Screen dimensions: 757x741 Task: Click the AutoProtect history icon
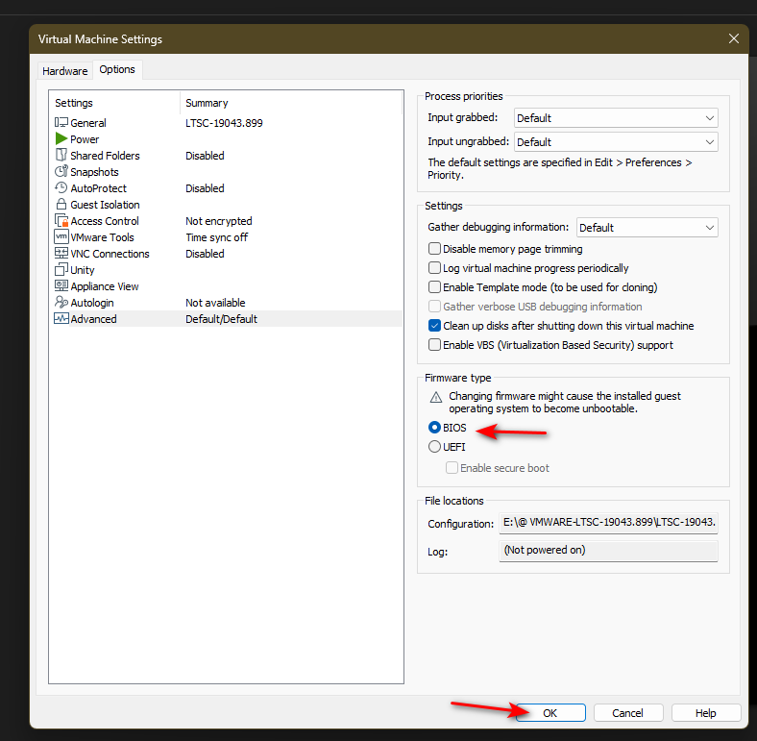pyautogui.click(x=61, y=188)
